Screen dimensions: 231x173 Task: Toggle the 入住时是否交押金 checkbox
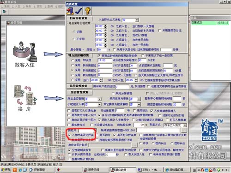point(69,135)
